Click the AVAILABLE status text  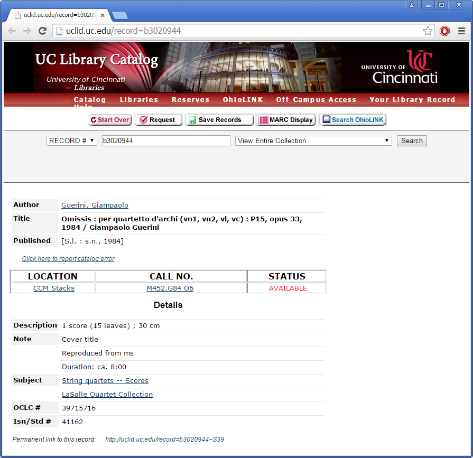tap(288, 288)
